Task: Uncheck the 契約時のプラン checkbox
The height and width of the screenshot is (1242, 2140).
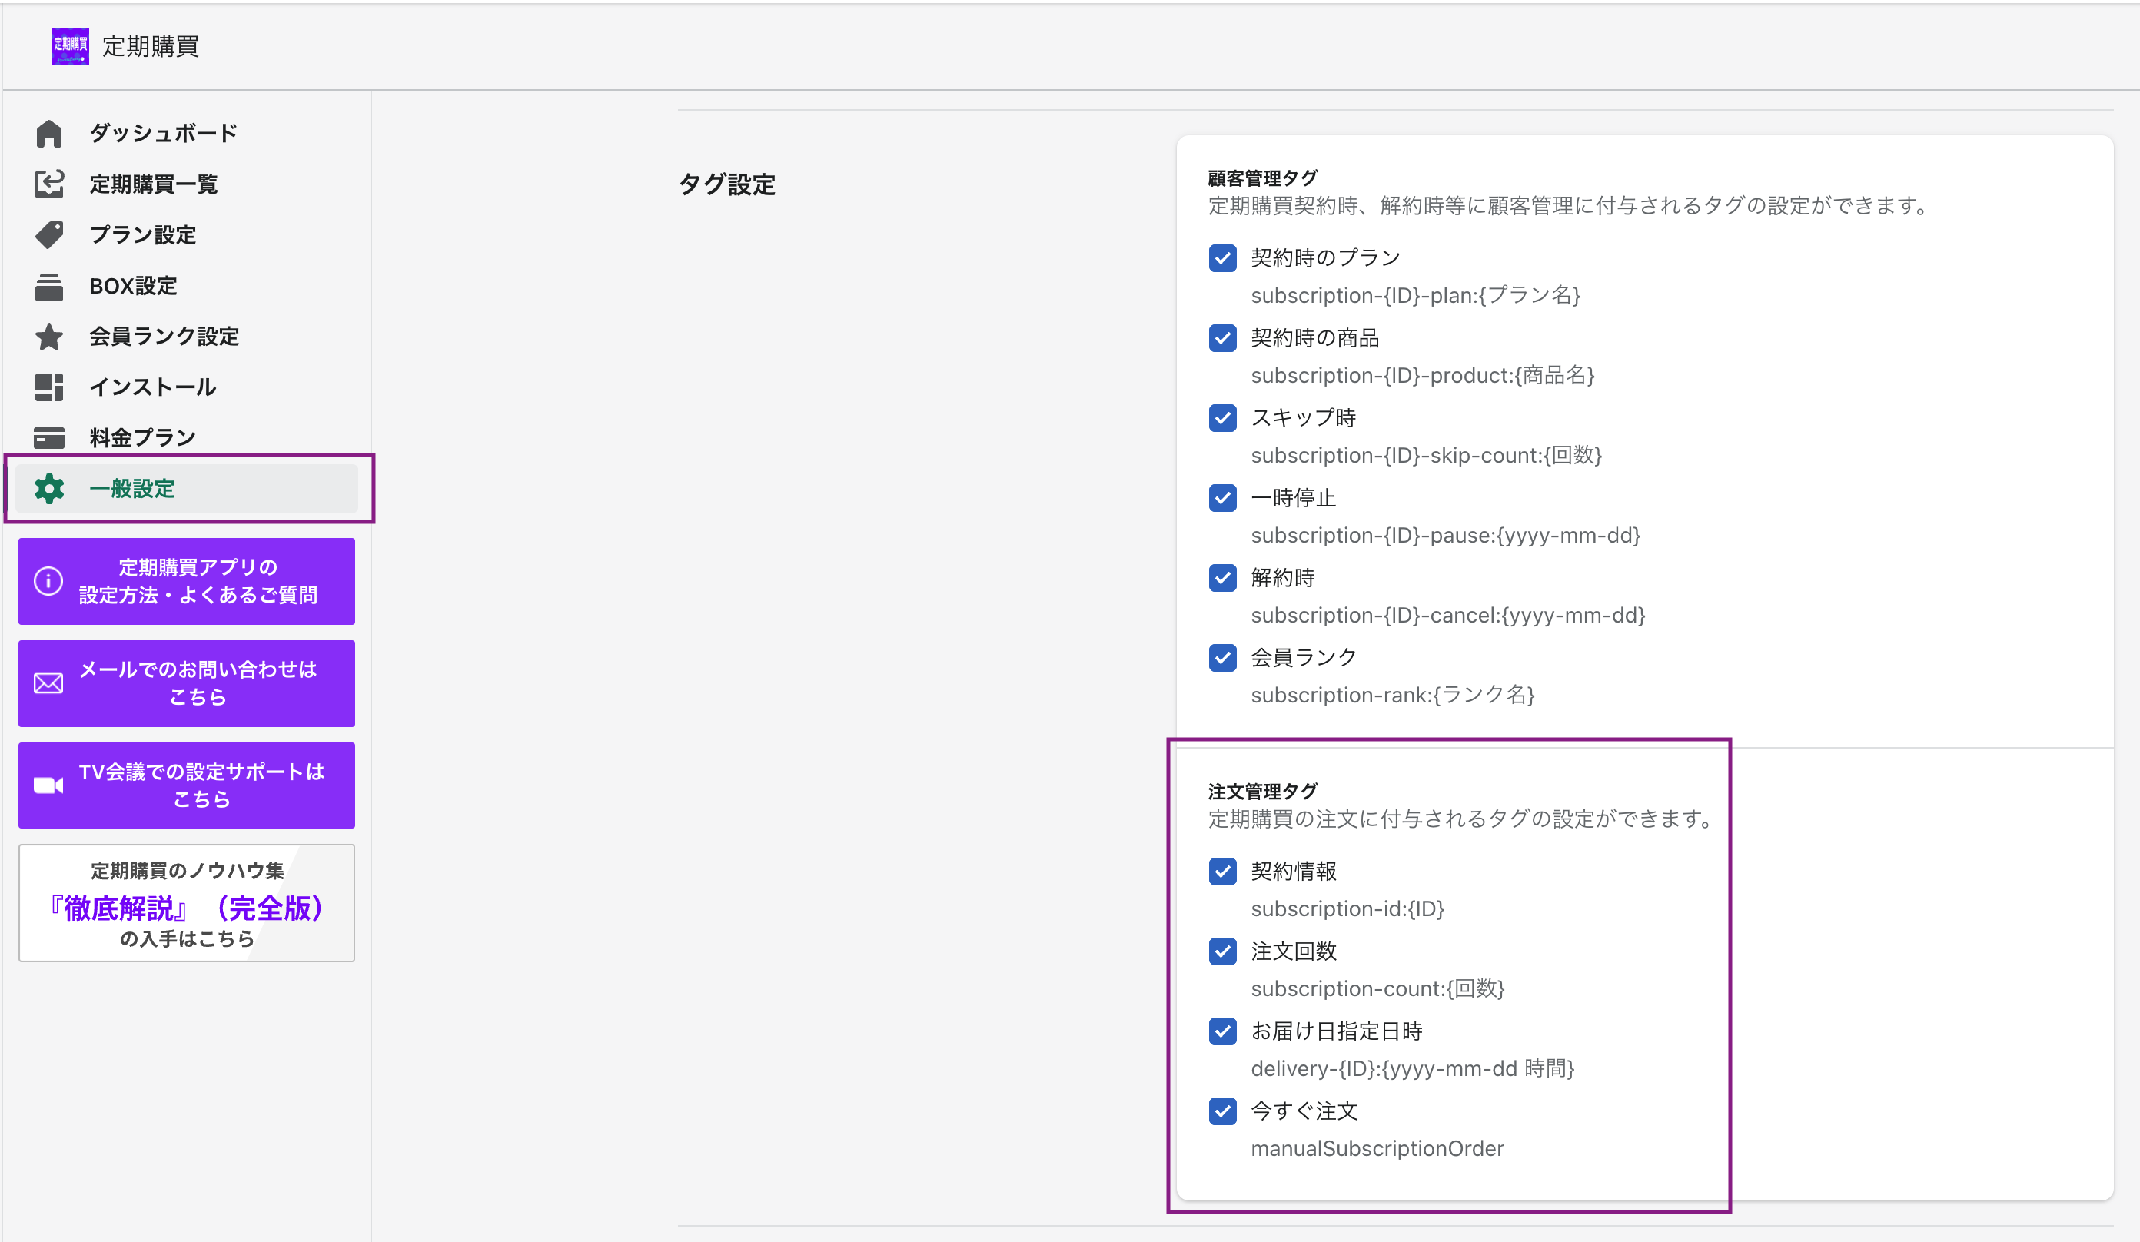Action: pyautogui.click(x=1222, y=257)
